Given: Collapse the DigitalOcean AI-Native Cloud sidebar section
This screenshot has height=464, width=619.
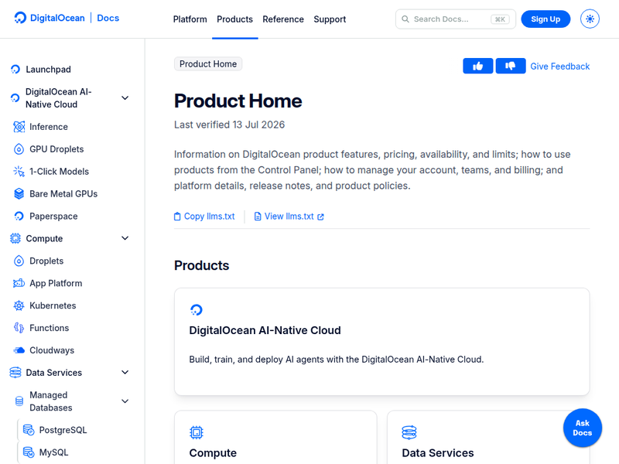Looking at the screenshot, I should point(125,98).
